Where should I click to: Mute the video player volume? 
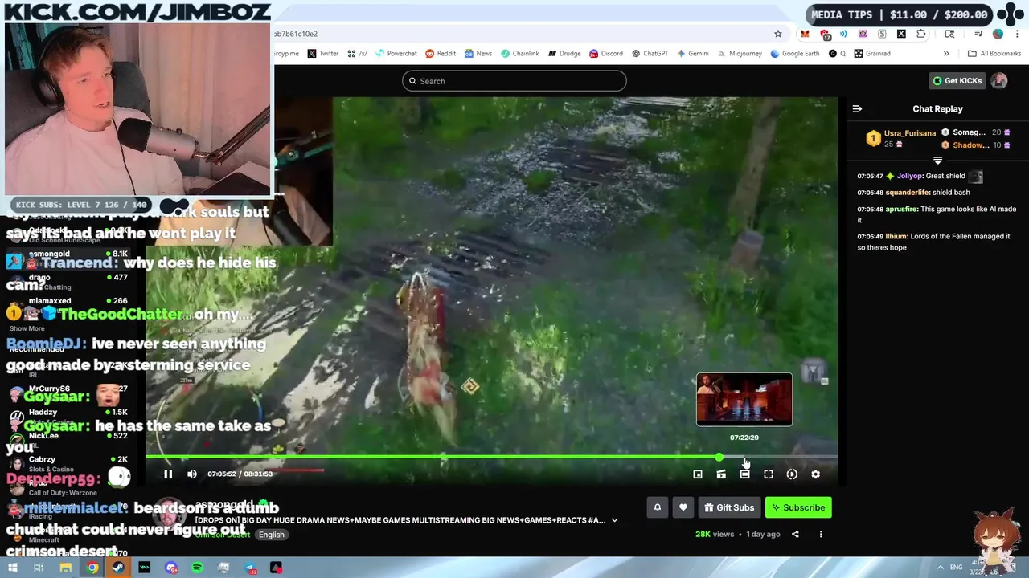point(192,474)
